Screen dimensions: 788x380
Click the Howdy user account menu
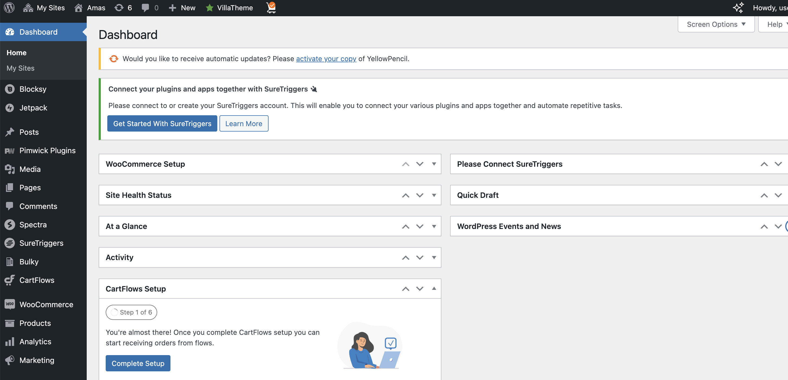(770, 8)
